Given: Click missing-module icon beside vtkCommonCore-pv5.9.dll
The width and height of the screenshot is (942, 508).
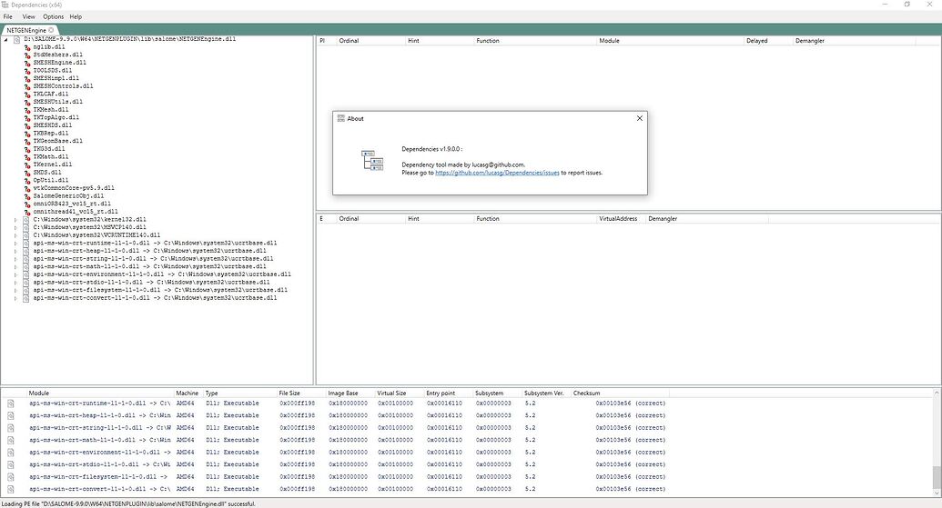Looking at the screenshot, I should tap(27, 188).
